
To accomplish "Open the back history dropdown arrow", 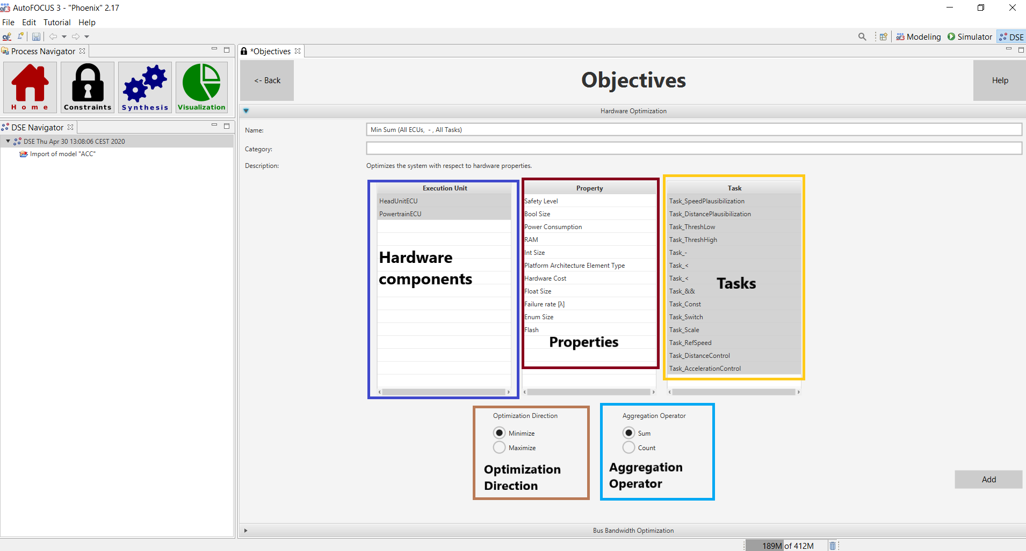I will 64,36.
